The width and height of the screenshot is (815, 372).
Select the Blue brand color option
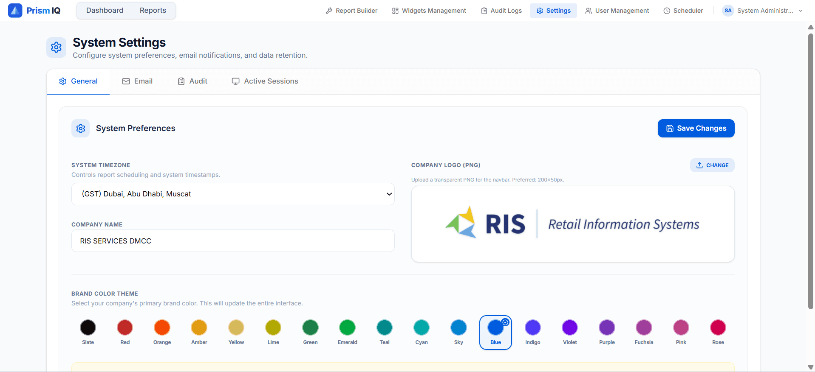coord(495,328)
